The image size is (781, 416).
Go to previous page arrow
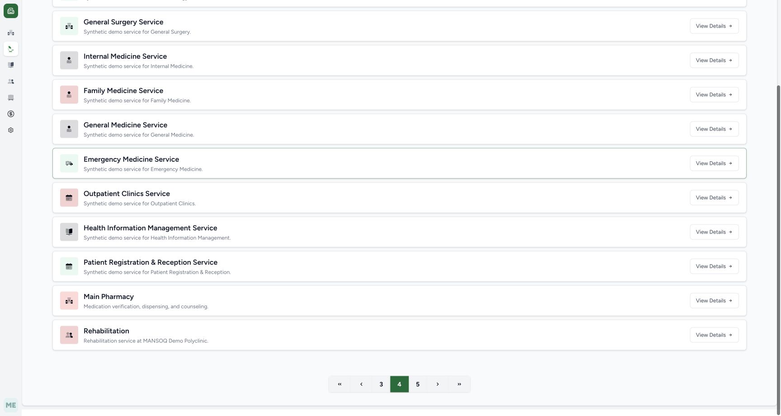point(361,384)
